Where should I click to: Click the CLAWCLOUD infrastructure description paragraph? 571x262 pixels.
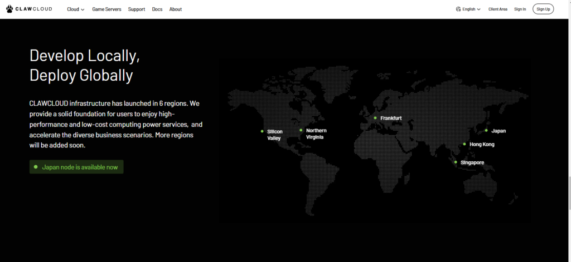click(x=116, y=124)
